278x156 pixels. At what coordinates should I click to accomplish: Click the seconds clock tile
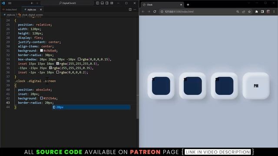point(224,86)
